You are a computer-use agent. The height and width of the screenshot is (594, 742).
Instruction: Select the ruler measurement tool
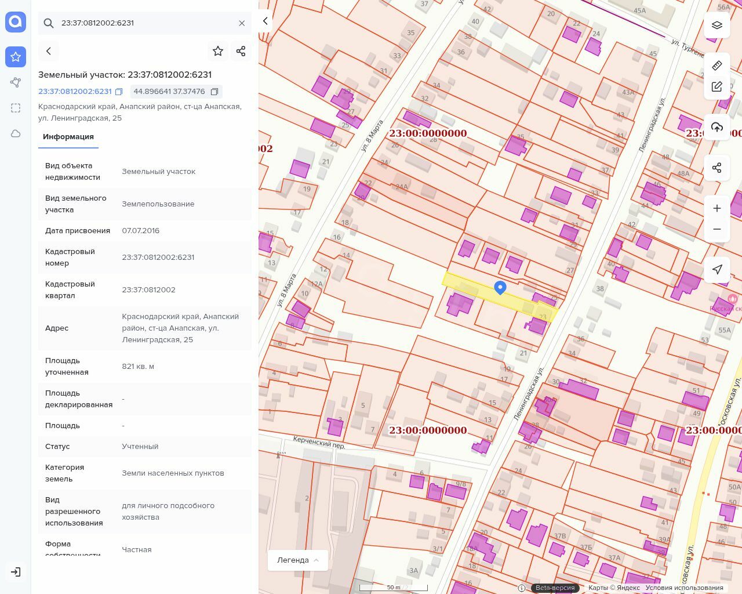click(717, 65)
